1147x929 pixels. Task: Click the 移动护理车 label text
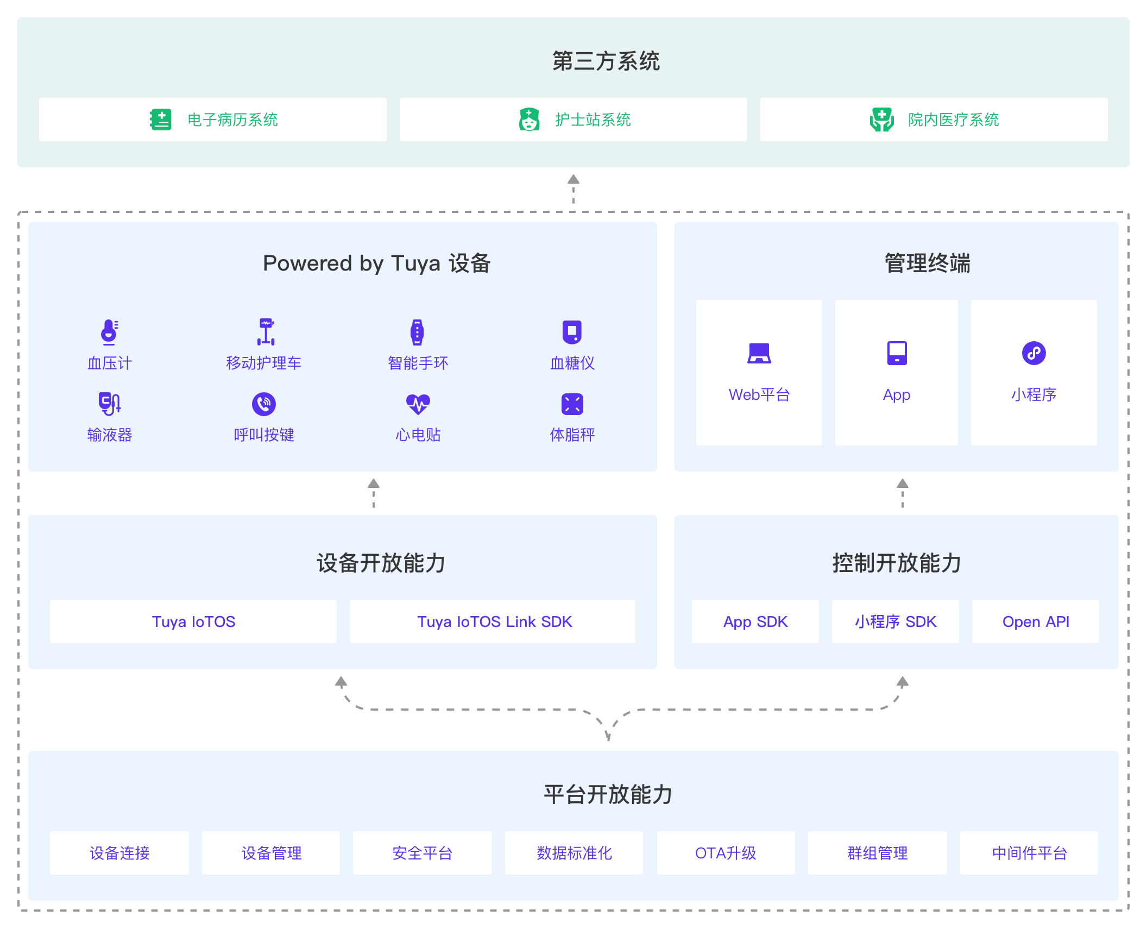pos(264,363)
